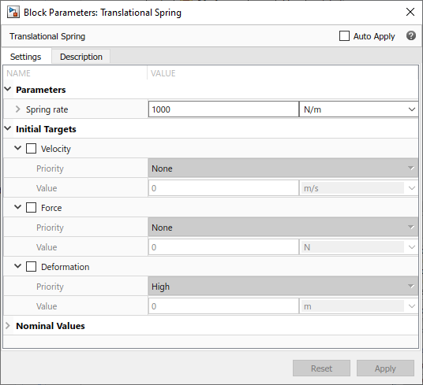Click the Simulink block icon in title bar
The height and width of the screenshot is (385, 423).
point(13,13)
